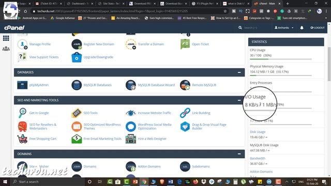
Task: Open the Bandwidth statistics link
Action: click(258, 159)
